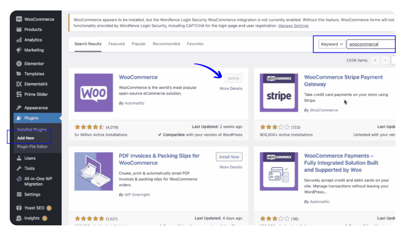Open ElementsKit via its sidebar icon
Image resolution: width=416 pixels, height=246 pixels.
tap(19, 84)
